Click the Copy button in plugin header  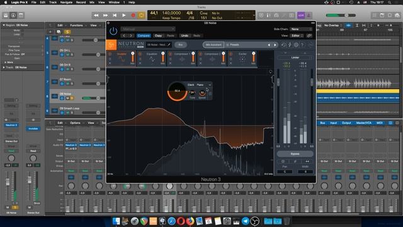158,35
